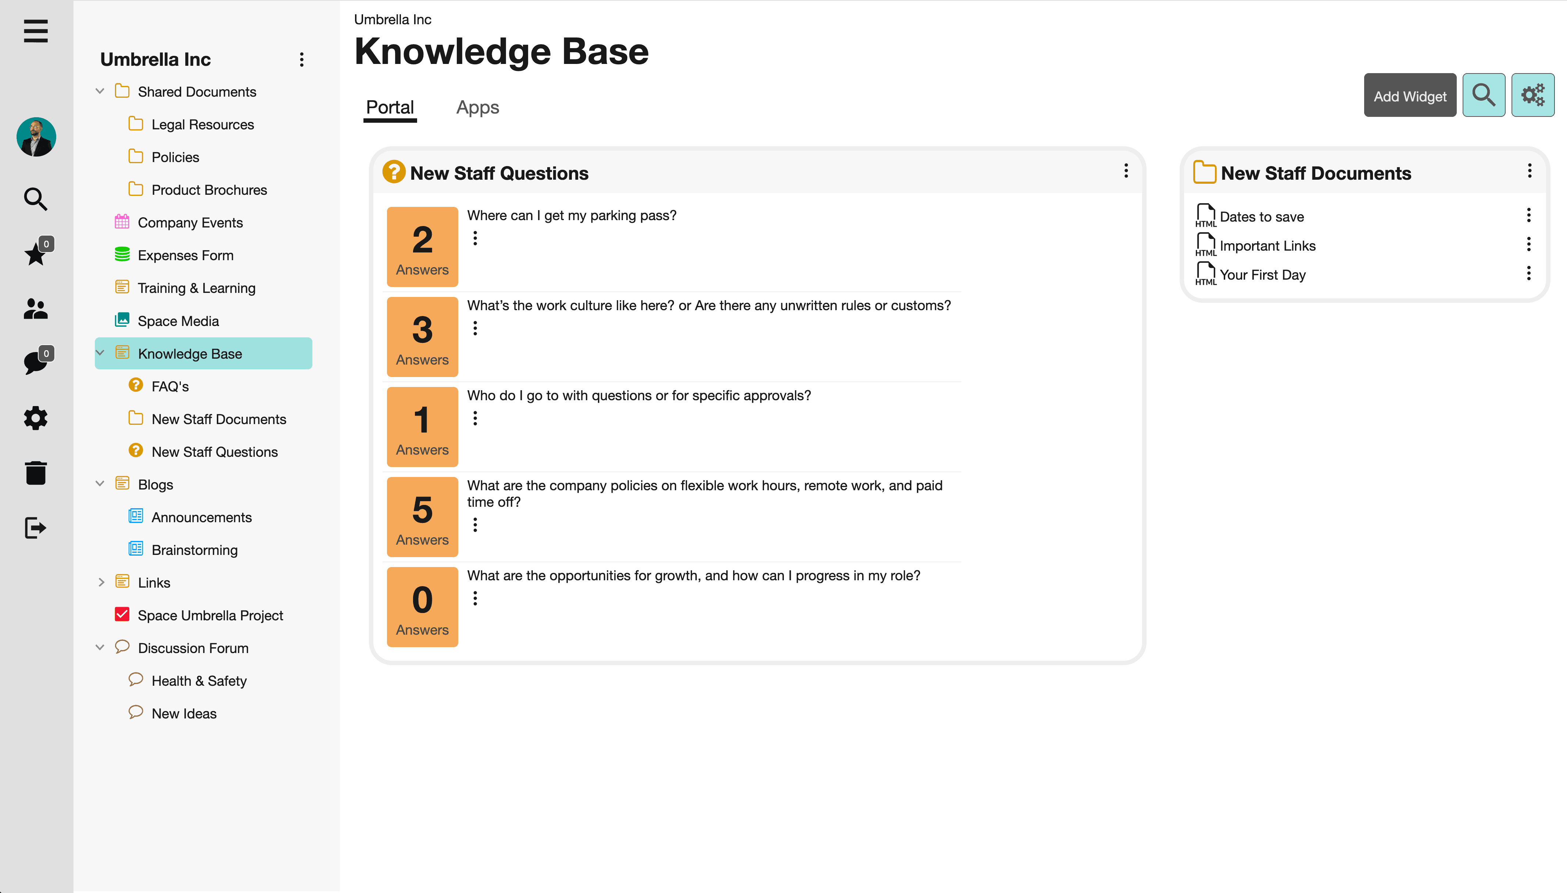Click Add Widget button
Screen dimensions: 1567x893
(1410, 95)
